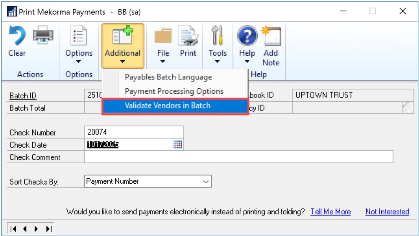Dismiss with the Not Interested link
Screen dimensions: 419x236
pos(387,212)
